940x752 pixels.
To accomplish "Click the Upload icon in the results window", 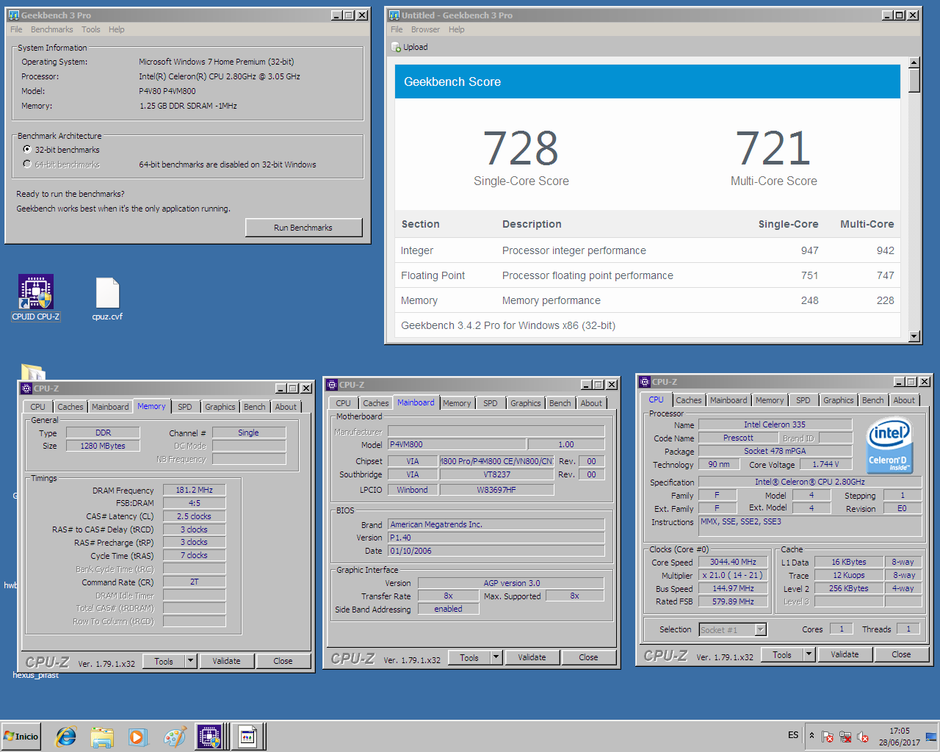I will coord(397,47).
